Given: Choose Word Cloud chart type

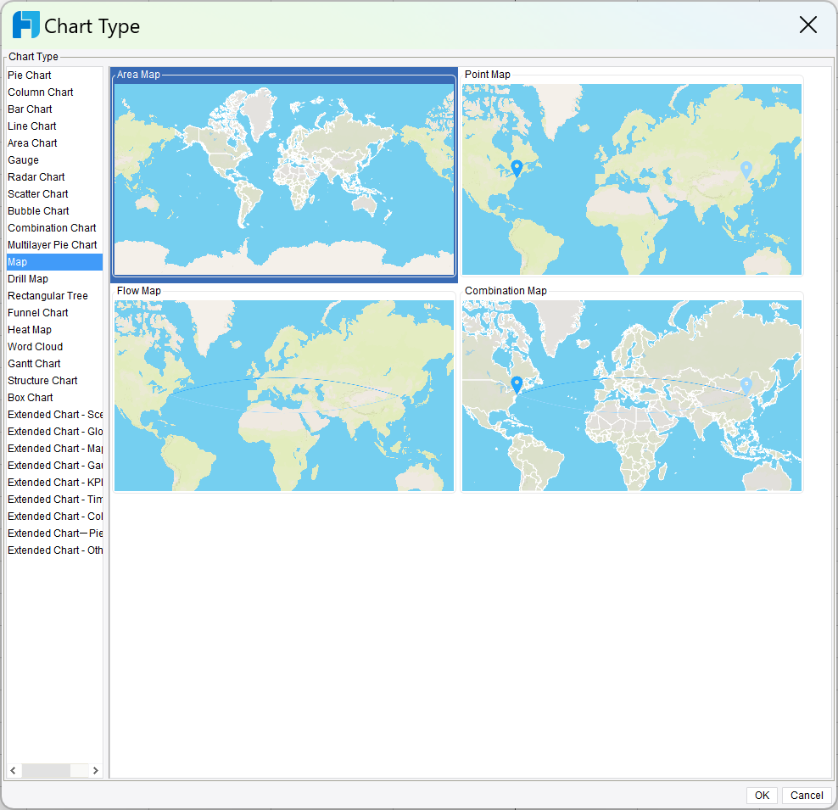Looking at the screenshot, I should [x=35, y=347].
